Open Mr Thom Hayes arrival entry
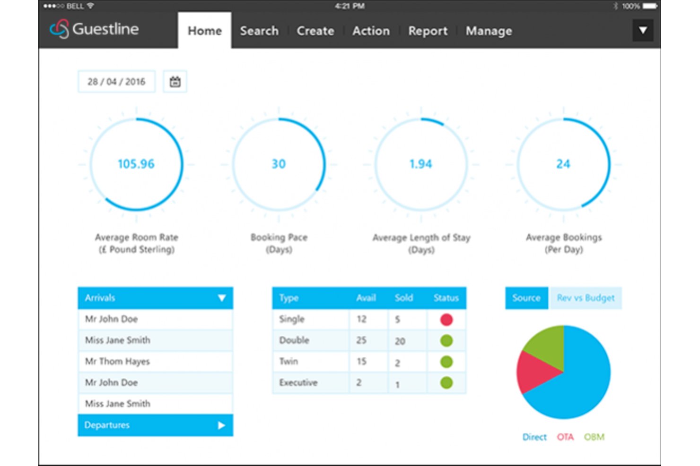The image size is (700, 466). [155, 362]
